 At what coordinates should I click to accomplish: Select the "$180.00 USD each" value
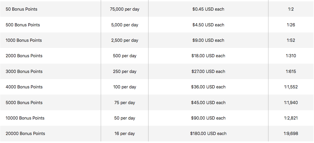[x=208, y=133]
